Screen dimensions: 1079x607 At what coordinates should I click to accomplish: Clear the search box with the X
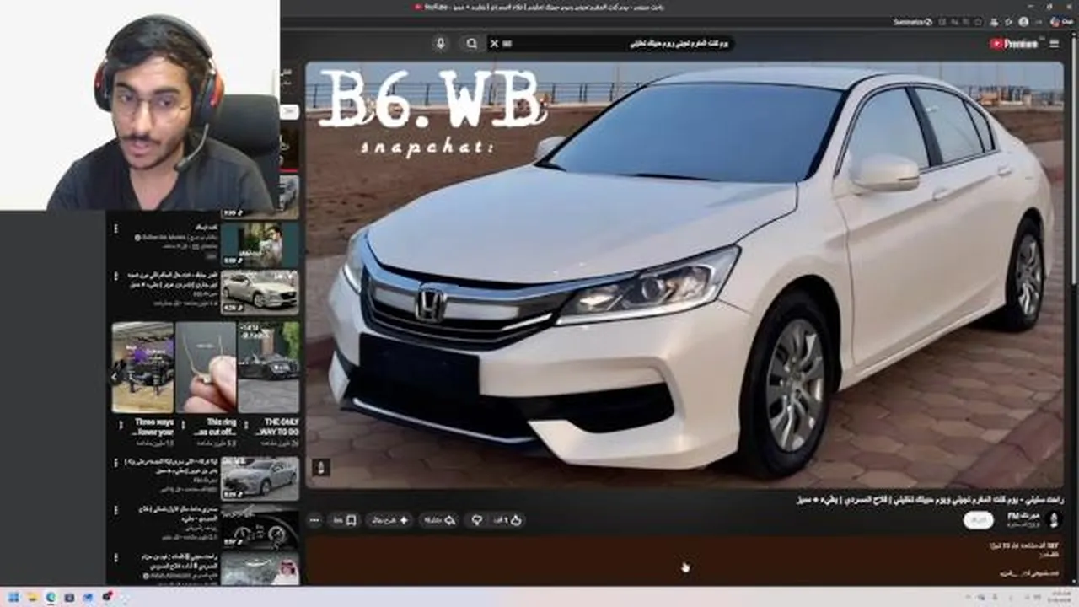pos(495,43)
